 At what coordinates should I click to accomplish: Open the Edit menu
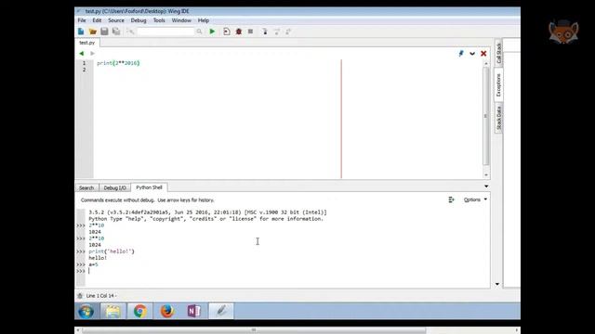[x=97, y=20]
